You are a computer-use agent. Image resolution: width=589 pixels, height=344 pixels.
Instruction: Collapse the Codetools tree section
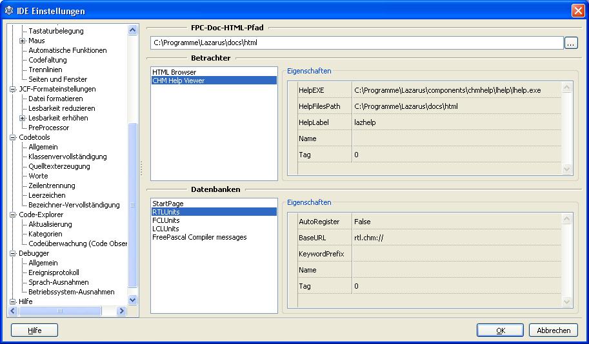click(13, 137)
